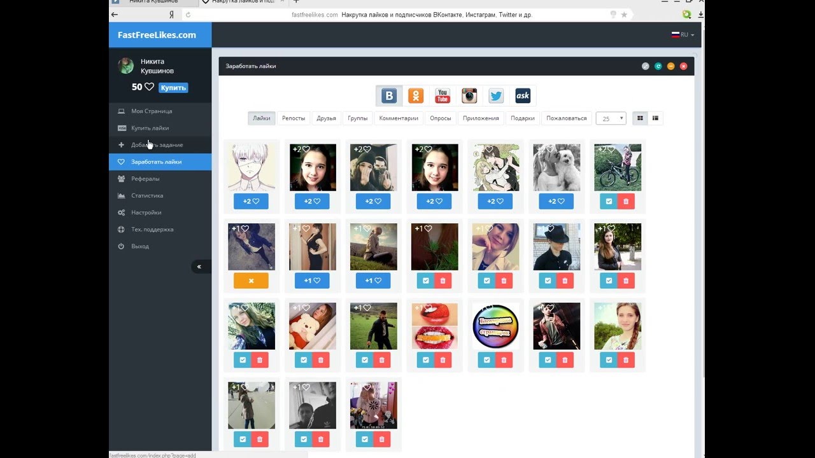
Task: Switch to list view layout
Action: click(x=655, y=118)
